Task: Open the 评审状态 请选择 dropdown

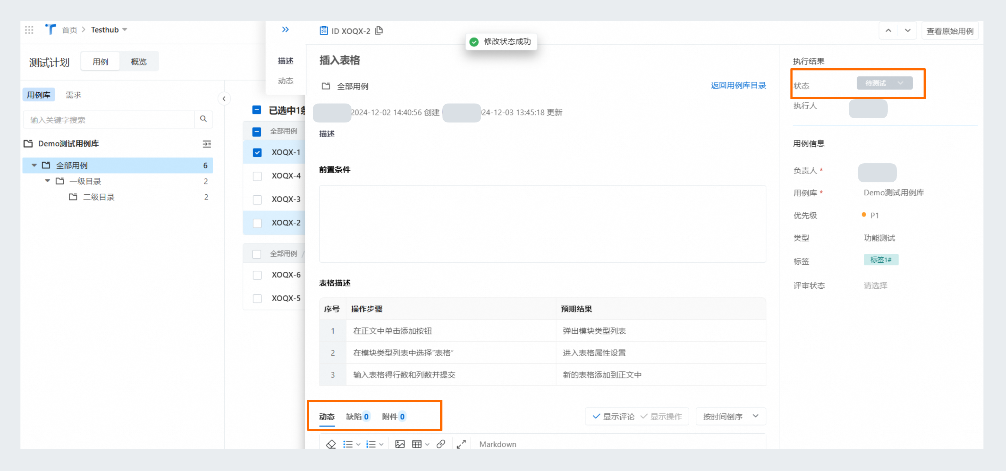Action: (875, 285)
